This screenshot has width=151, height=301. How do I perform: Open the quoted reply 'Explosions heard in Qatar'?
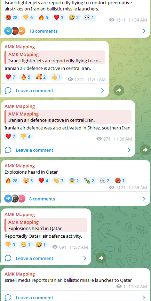tap(46, 225)
